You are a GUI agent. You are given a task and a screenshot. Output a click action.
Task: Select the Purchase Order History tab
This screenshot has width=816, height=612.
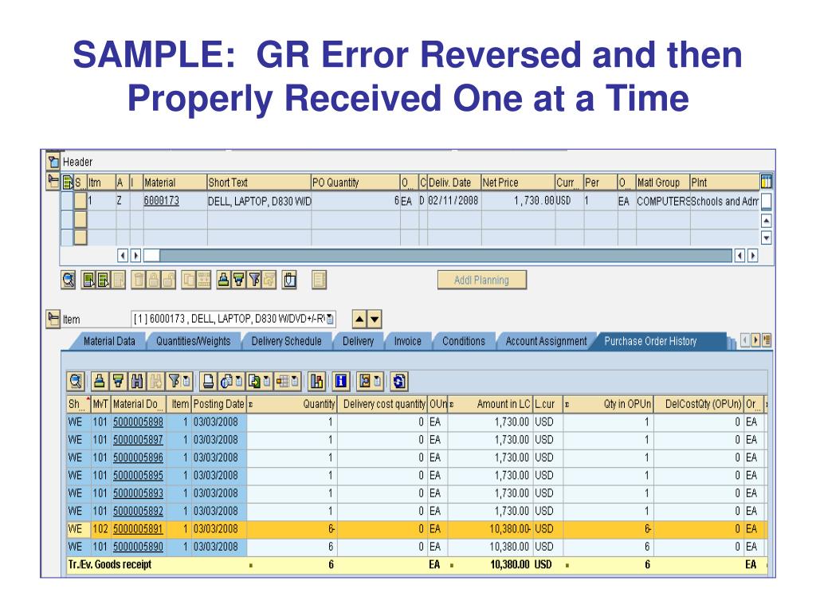pos(650,341)
